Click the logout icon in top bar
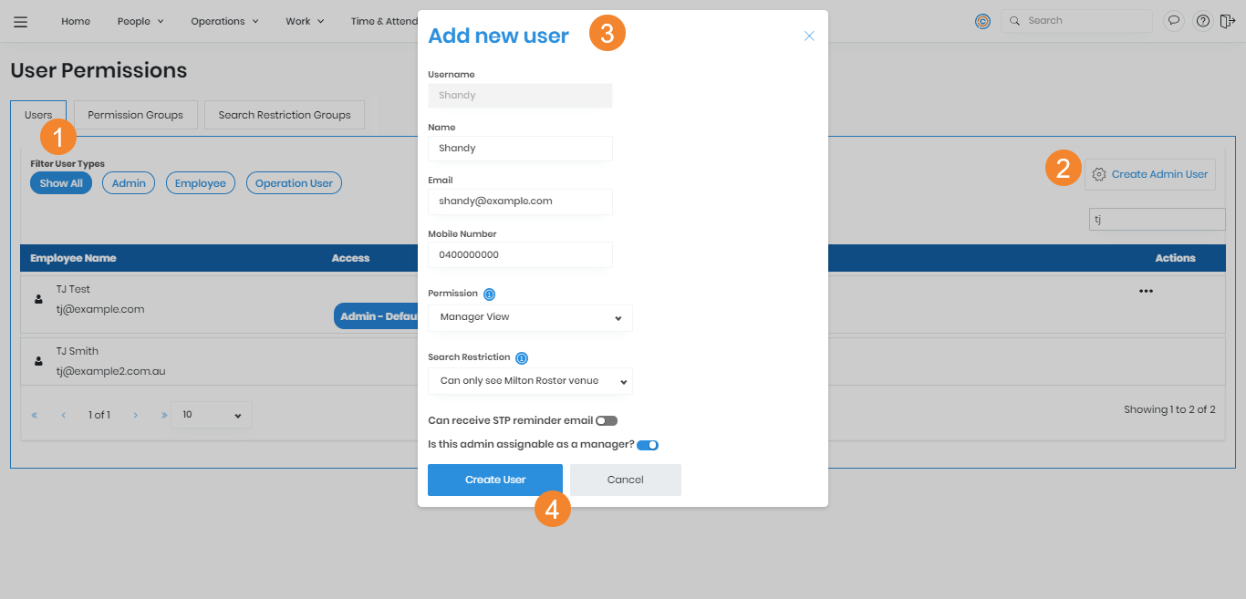This screenshot has height=599, width=1246. click(x=1227, y=21)
